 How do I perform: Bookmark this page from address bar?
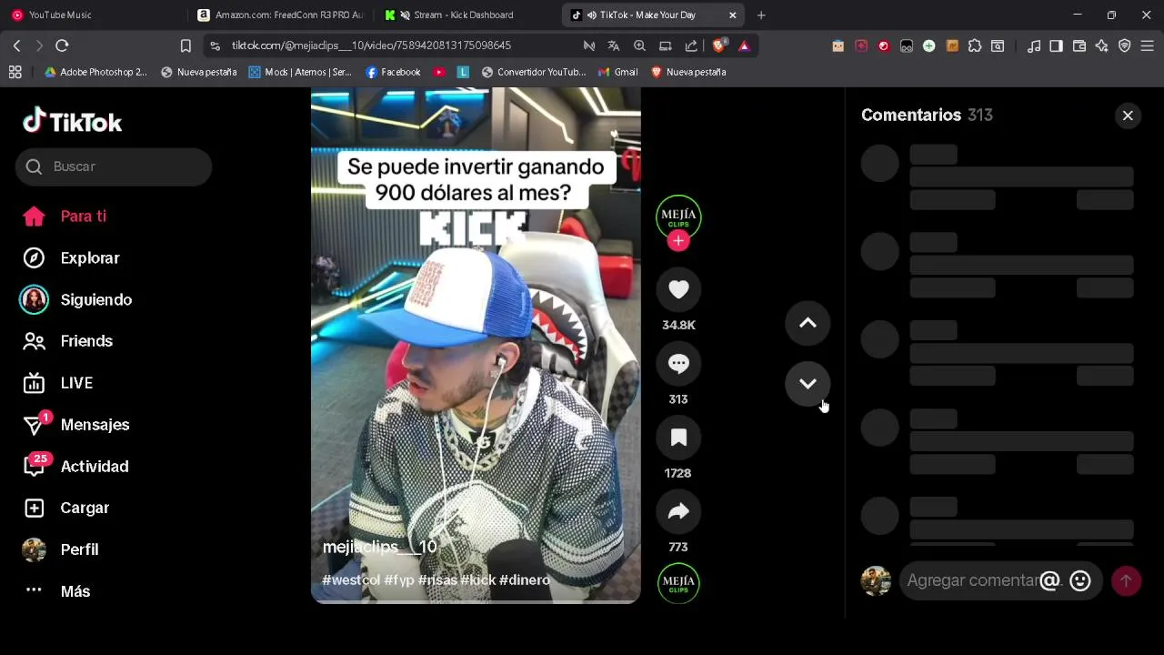[x=186, y=45]
